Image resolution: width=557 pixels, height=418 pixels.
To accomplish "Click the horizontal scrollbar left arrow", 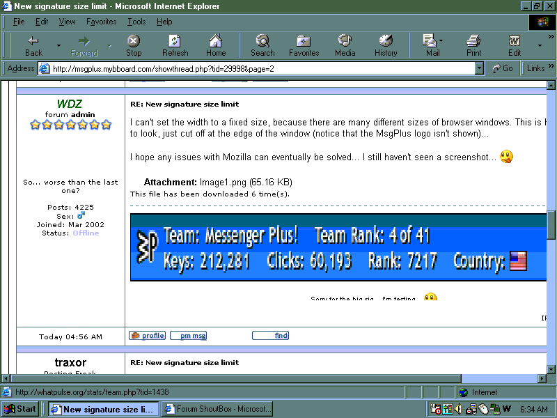I will 6,378.
